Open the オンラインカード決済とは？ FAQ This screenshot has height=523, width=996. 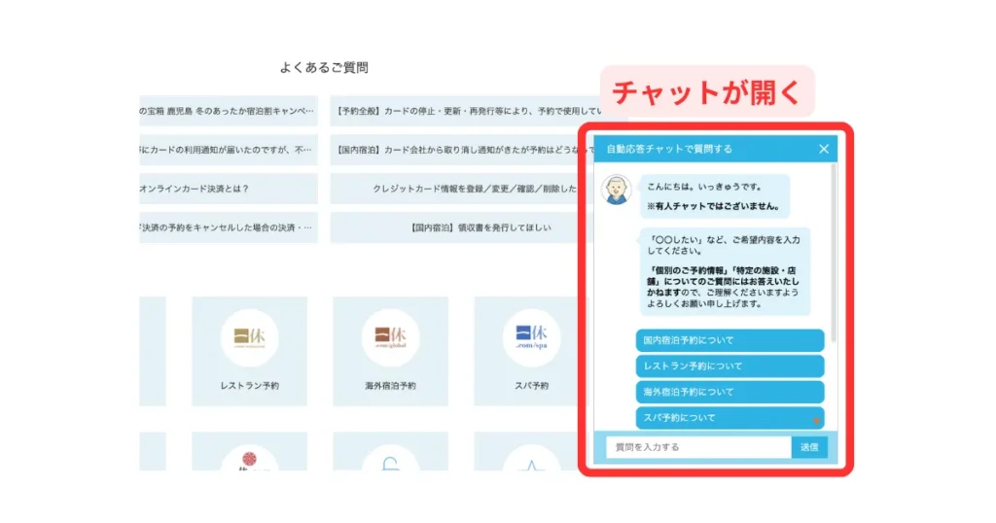click(228, 189)
